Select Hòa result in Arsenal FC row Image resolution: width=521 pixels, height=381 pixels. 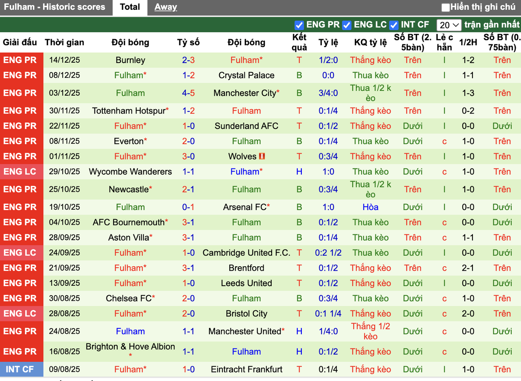(x=371, y=207)
